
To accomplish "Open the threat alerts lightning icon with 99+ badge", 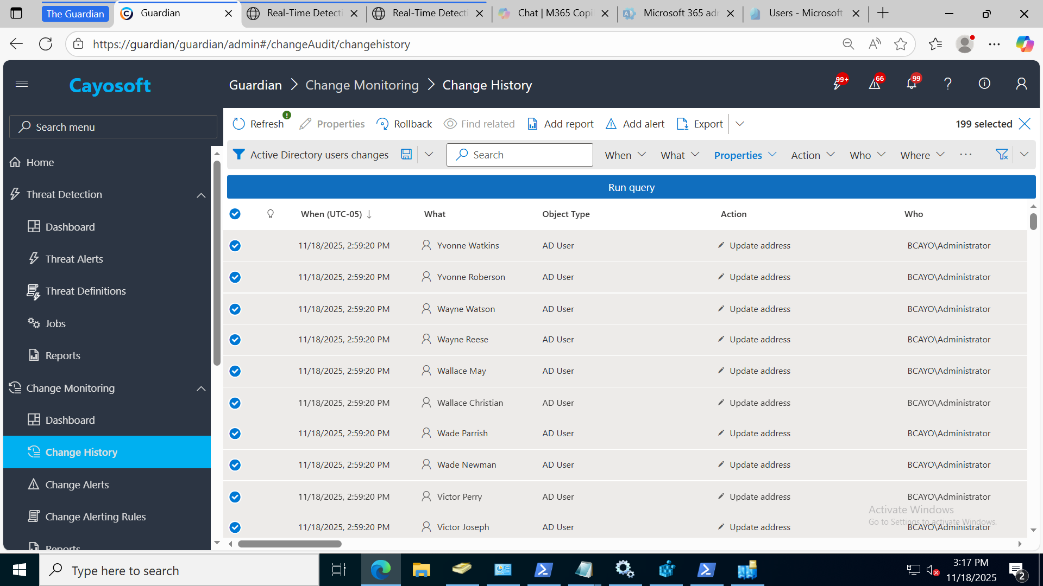I will 837,84.
